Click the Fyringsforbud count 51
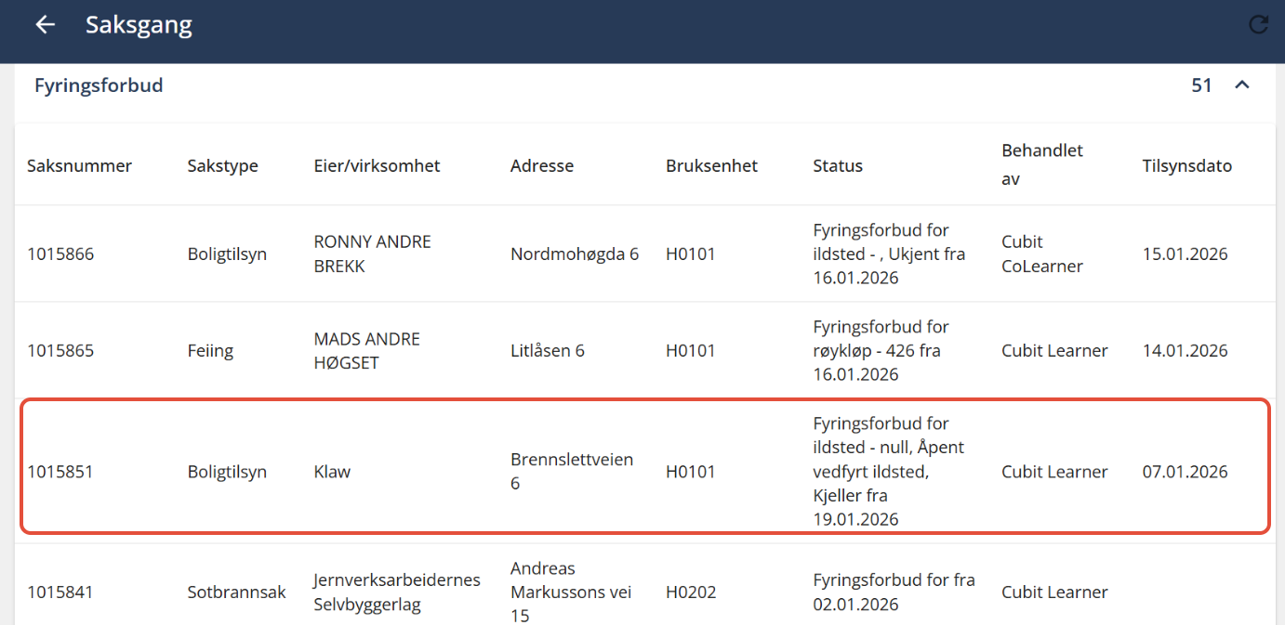The height and width of the screenshot is (625, 1285). (1201, 85)
